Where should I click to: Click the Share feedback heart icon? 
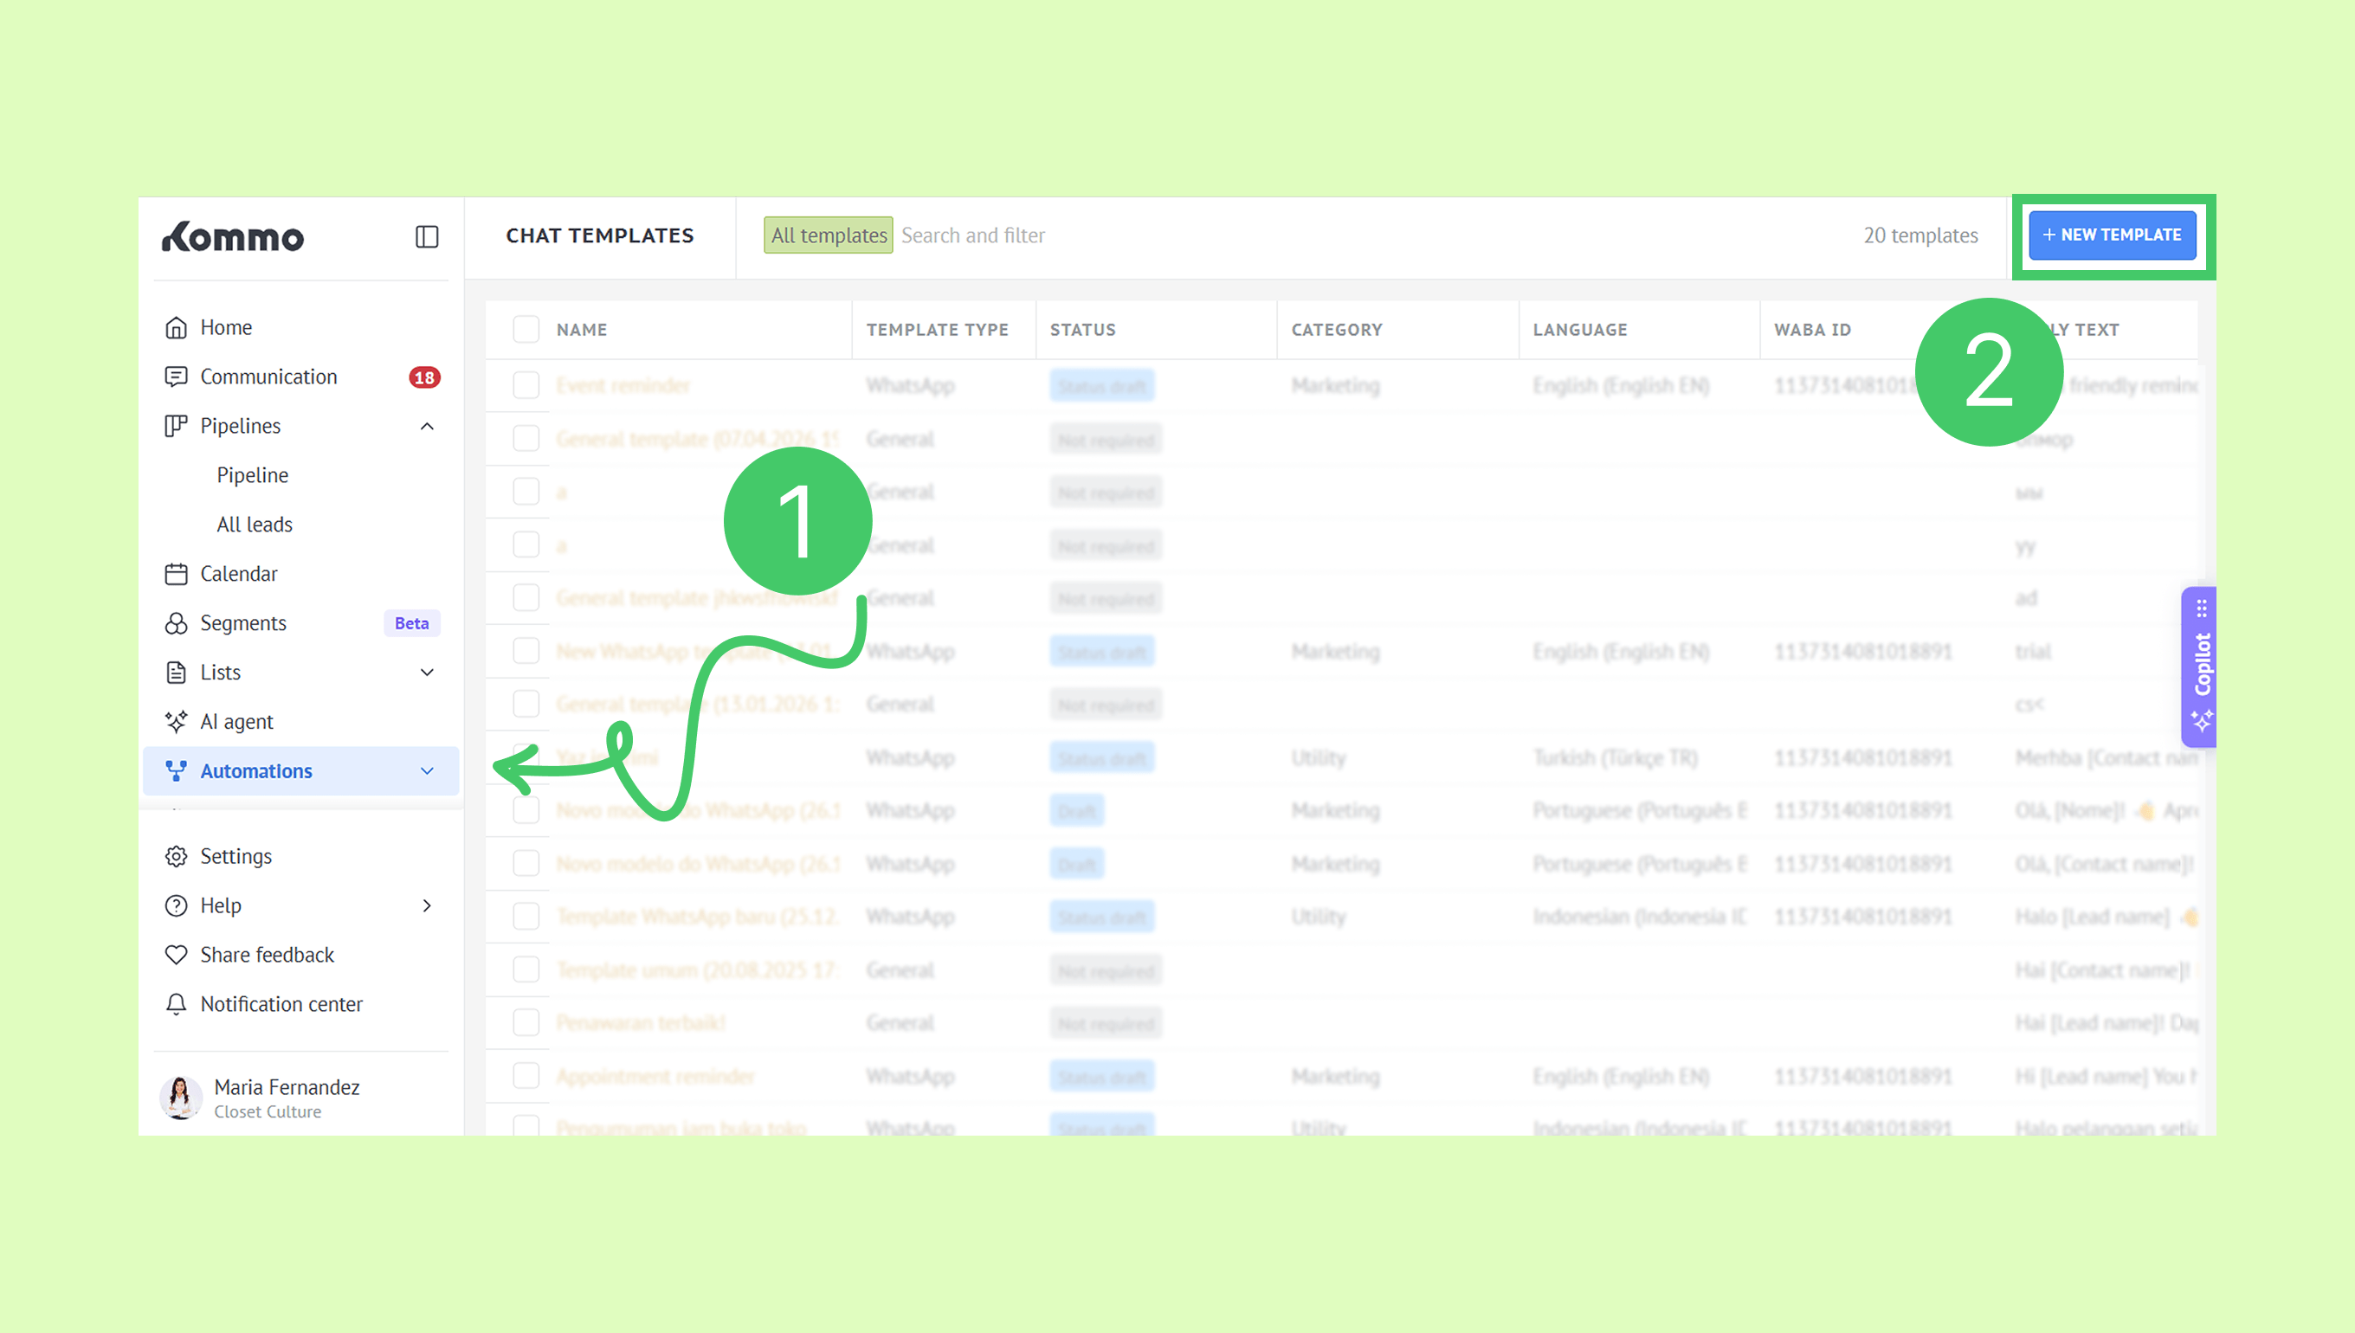(176, 956)
